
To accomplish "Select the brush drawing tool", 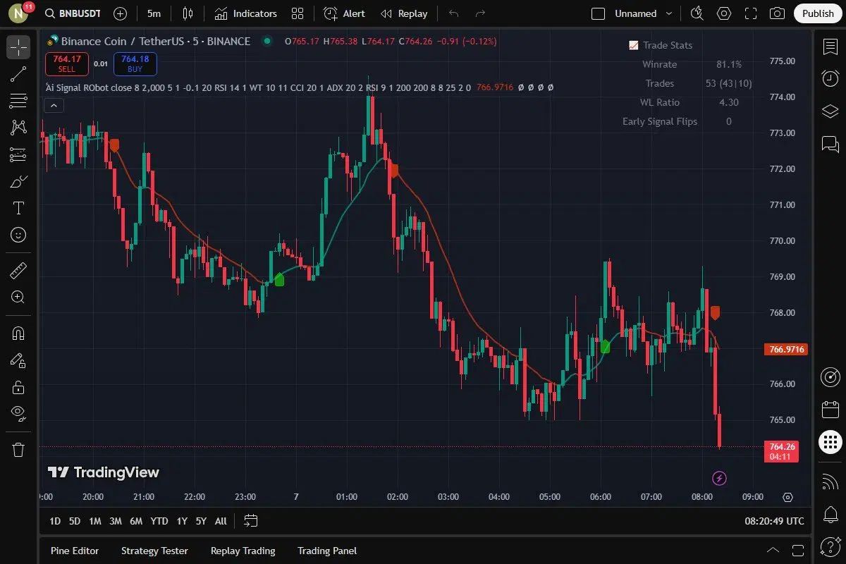I will [x=18, y=181].
